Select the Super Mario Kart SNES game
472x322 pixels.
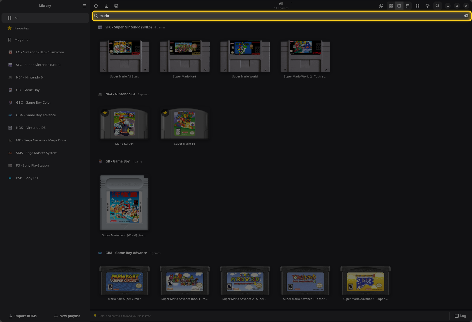pos(185,56)
